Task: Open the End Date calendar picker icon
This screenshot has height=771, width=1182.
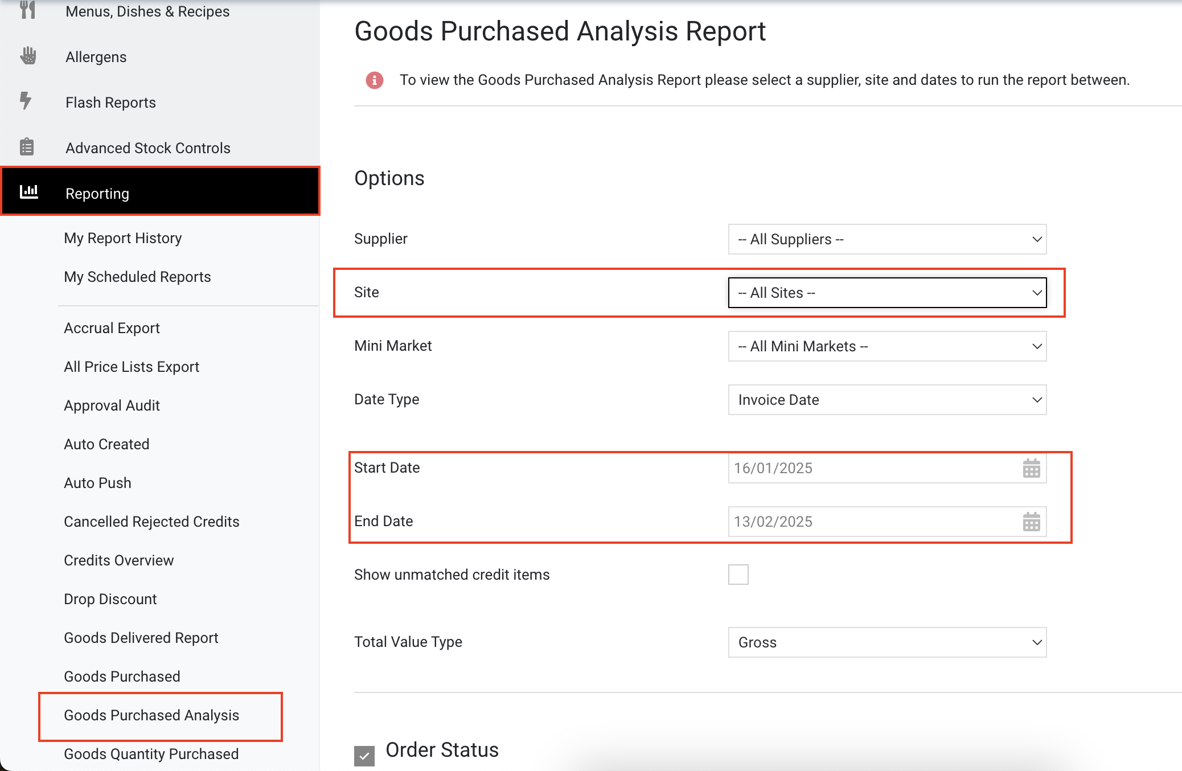Action: click(x=1031, y=522)
